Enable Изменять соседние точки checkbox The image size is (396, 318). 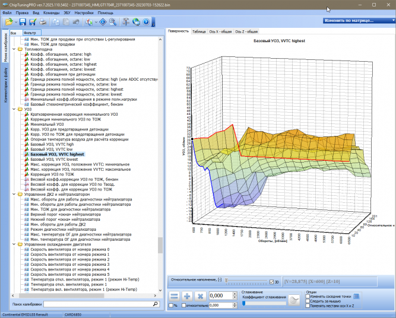(x=308, y=297)
